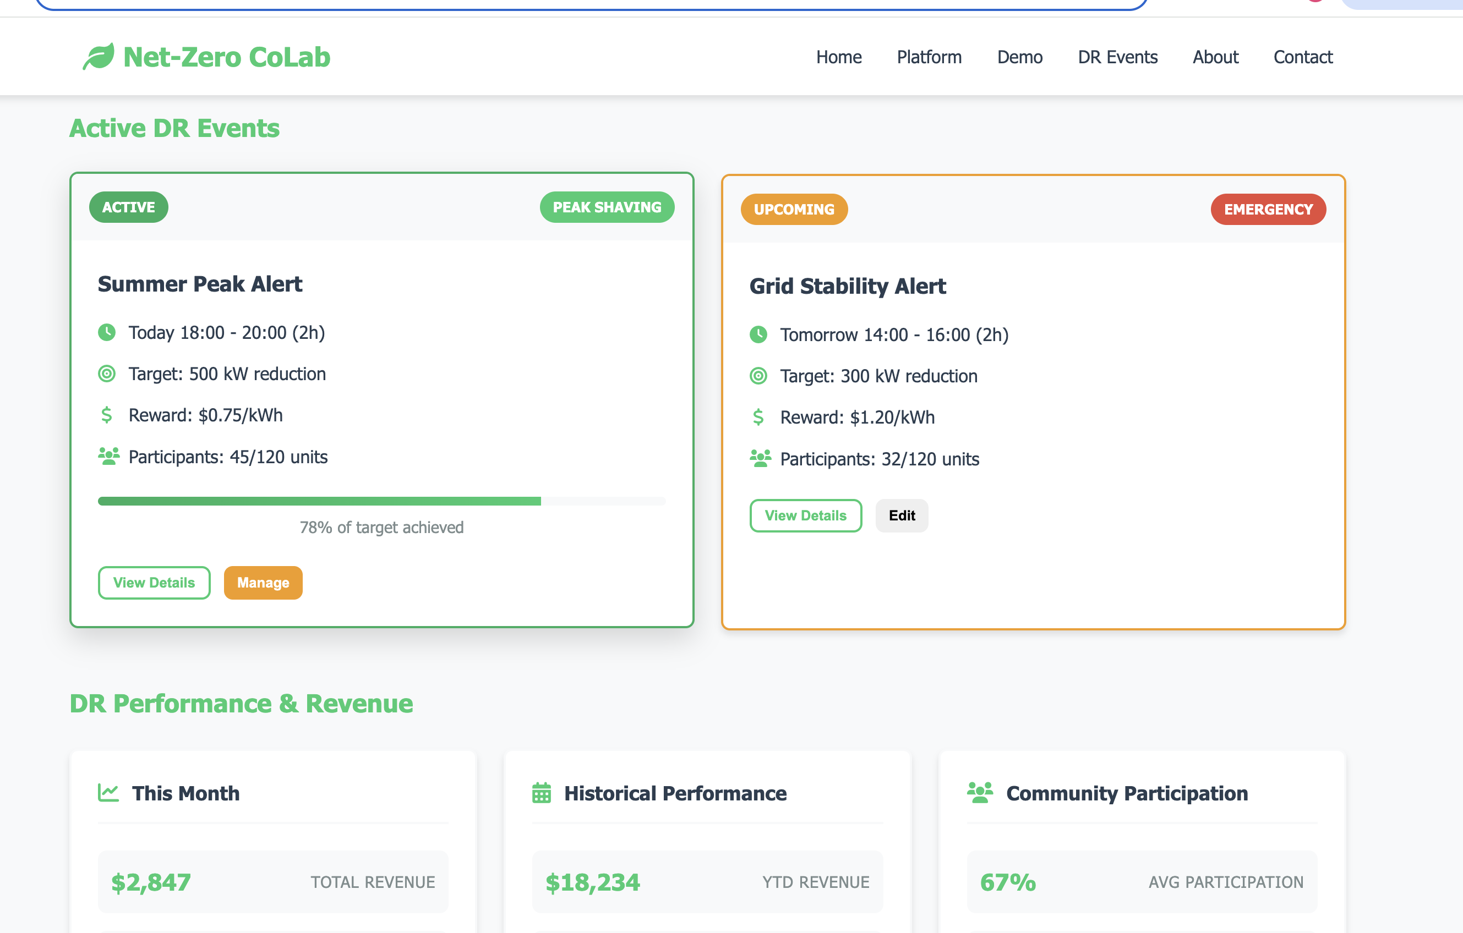
Task: Open the Contact page link
Action: tap(1303, 57)
